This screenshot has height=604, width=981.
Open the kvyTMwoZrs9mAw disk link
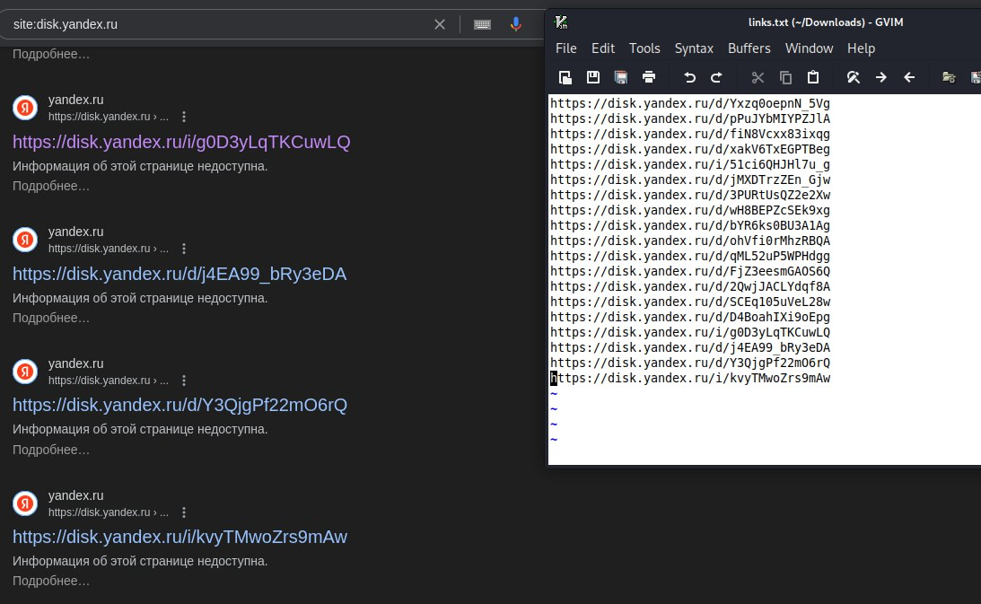[x=180, y=537]
